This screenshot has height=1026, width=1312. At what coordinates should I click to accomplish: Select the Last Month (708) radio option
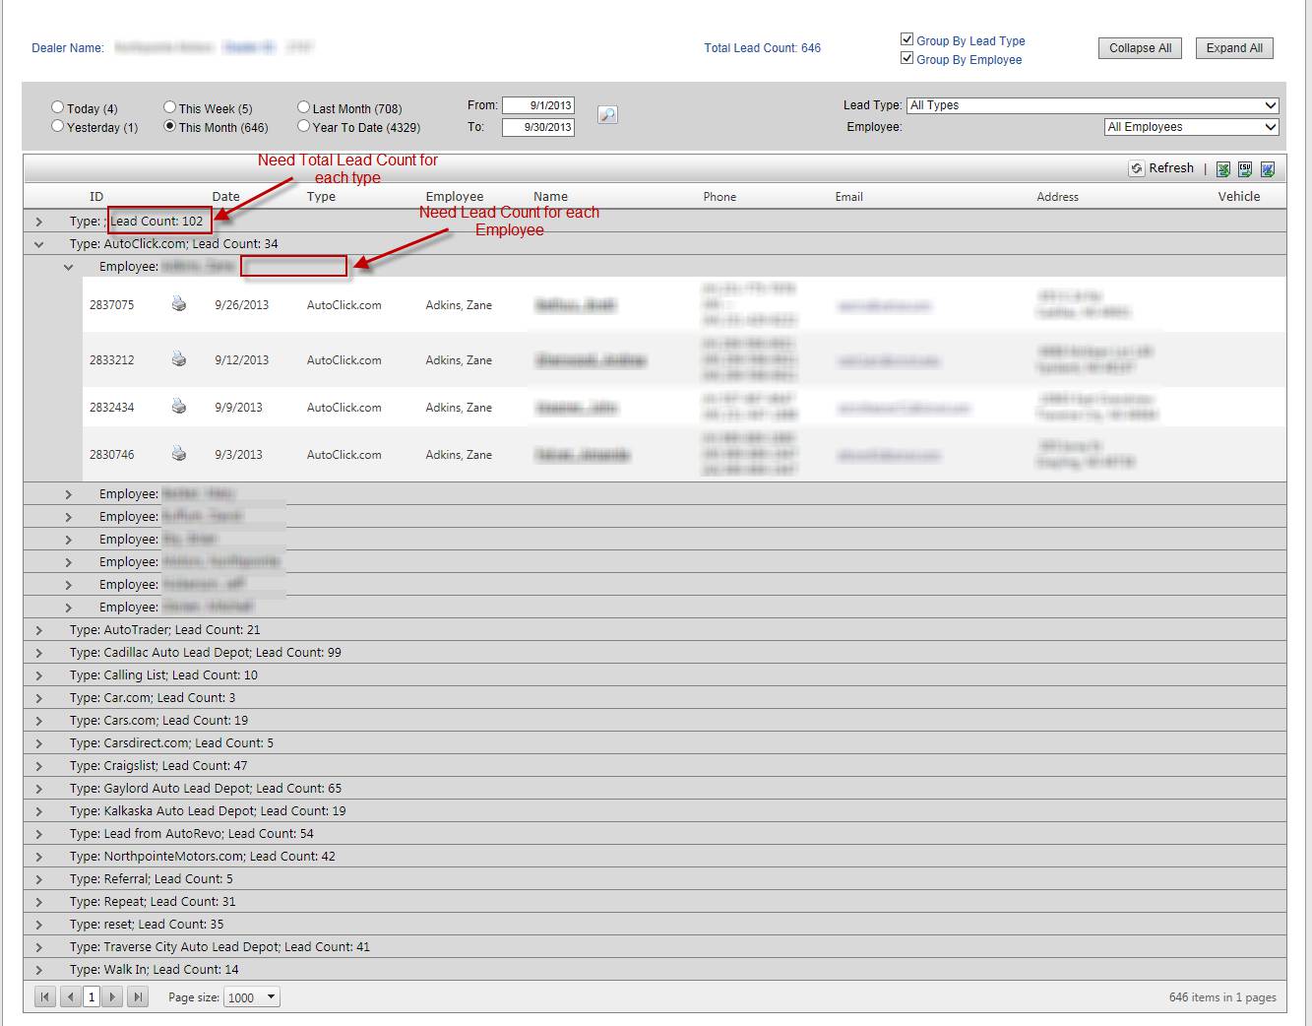click(x=303, y=107)
